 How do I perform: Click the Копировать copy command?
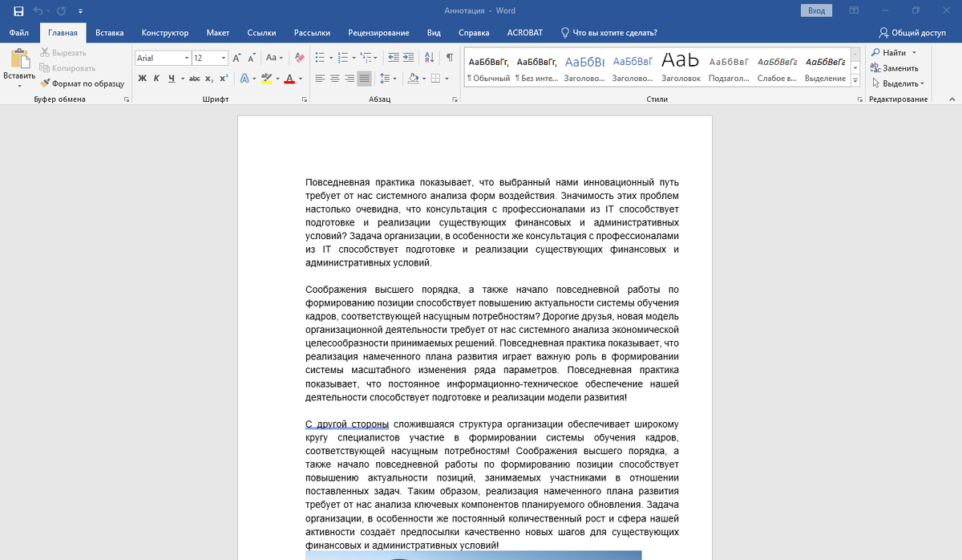pyautogui.click(x=67, y=68)
